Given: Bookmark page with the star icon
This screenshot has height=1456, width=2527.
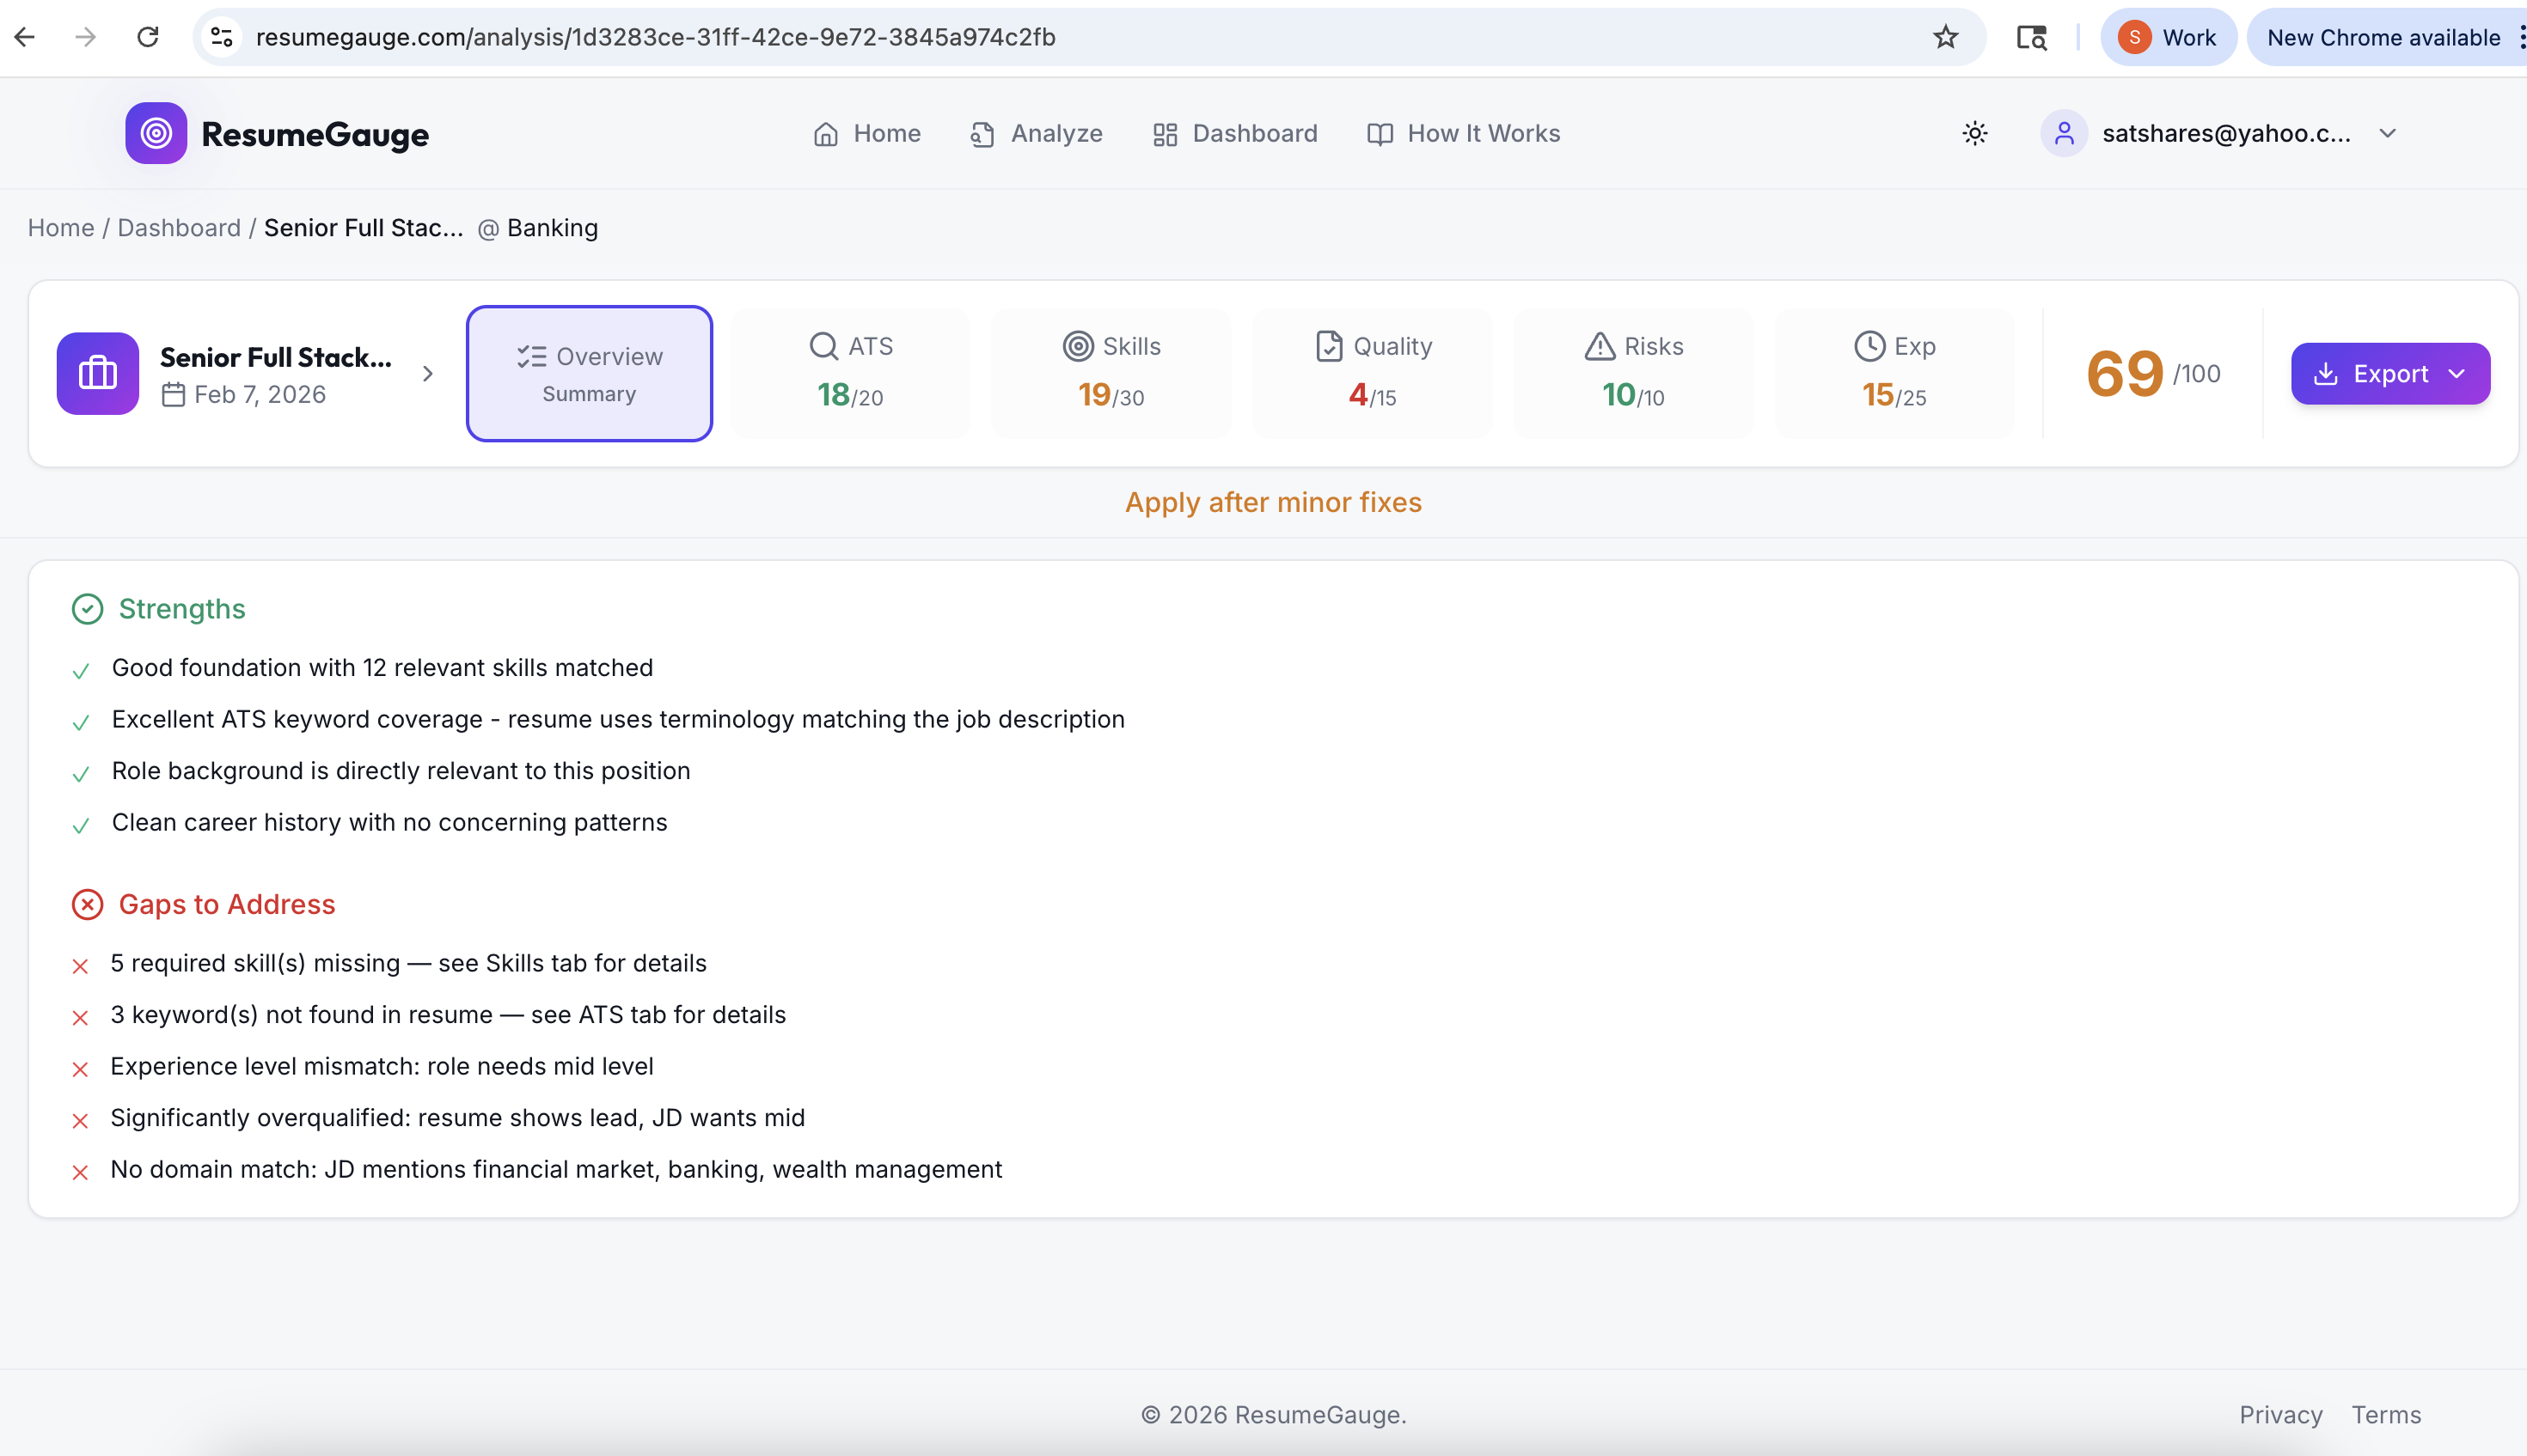Looking at the screenshot, I should [1945, 37].
